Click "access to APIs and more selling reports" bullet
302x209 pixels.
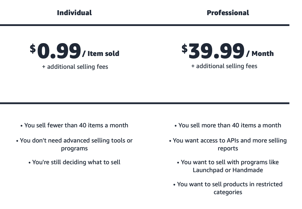(228, 141)
